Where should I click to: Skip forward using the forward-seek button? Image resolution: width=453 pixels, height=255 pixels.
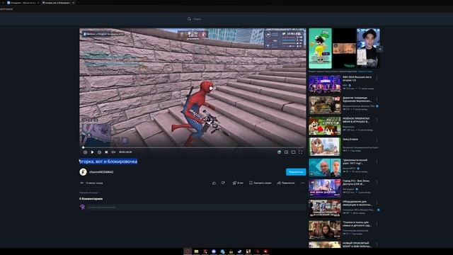[99, 152]
